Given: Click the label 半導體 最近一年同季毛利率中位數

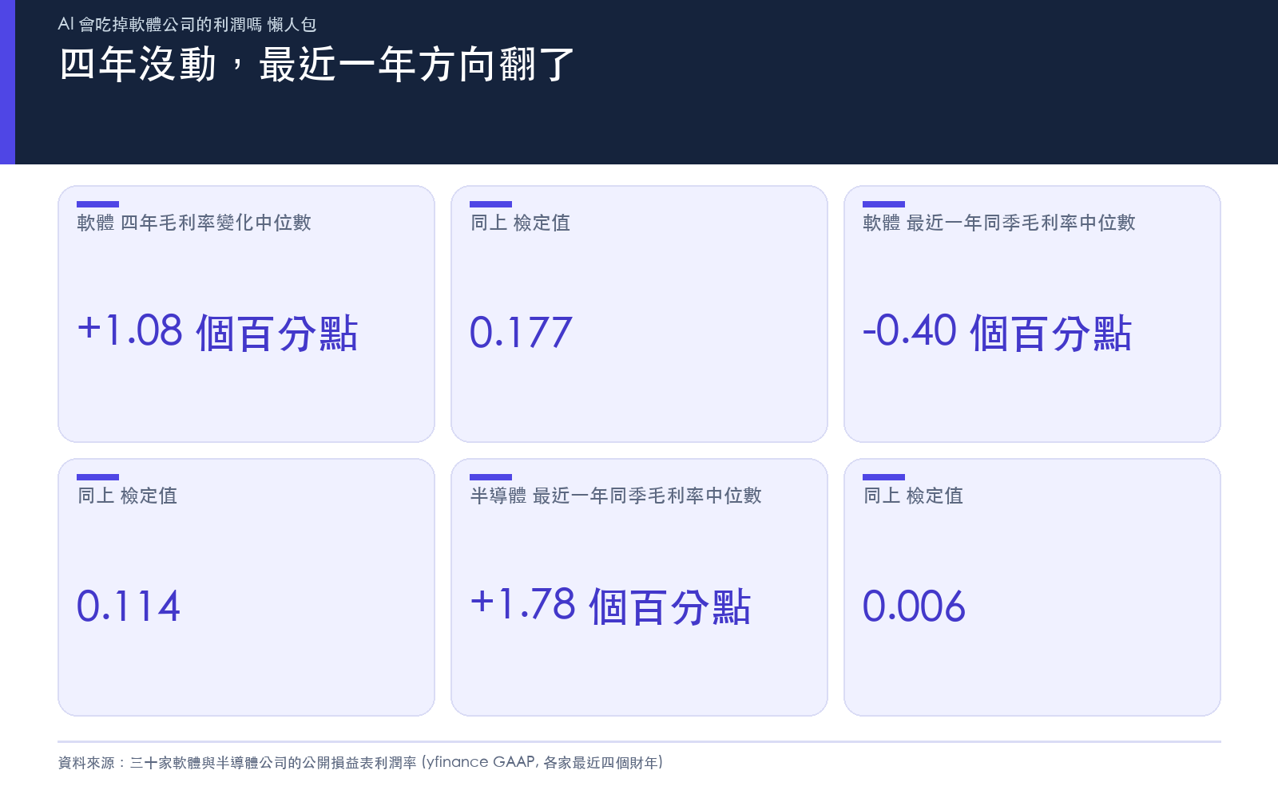Looking at the screenshot, I should click(x=616, y=496).
